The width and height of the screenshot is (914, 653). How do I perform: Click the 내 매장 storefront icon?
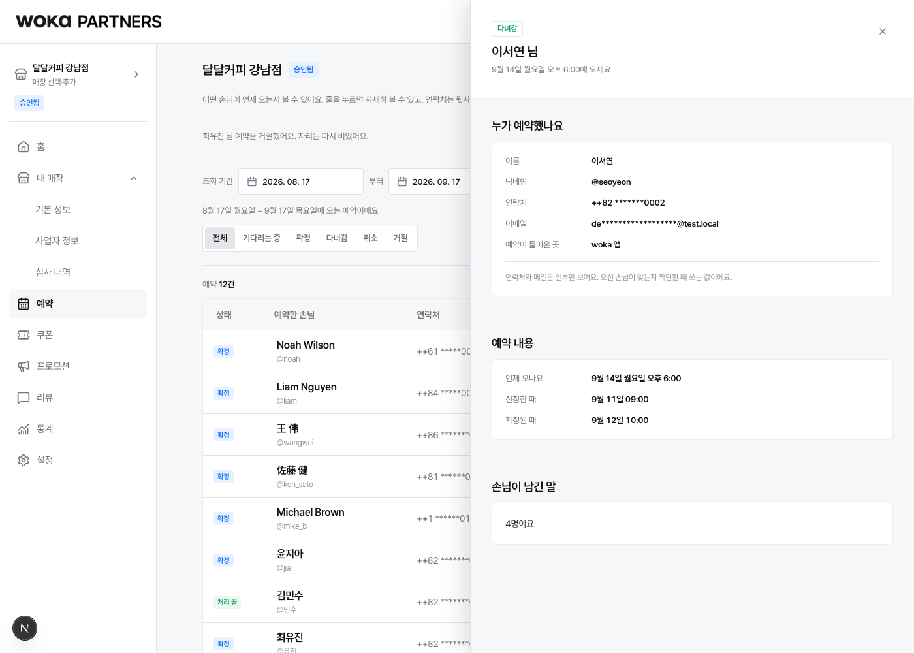24,178
